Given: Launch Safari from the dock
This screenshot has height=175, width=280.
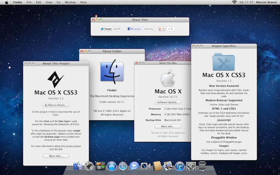Looking at the screenshot, I should click(123, 166).
